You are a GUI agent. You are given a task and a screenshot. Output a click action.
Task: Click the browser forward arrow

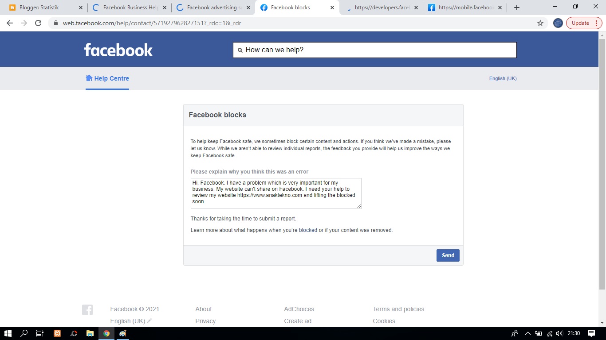(x=24, y=23)
